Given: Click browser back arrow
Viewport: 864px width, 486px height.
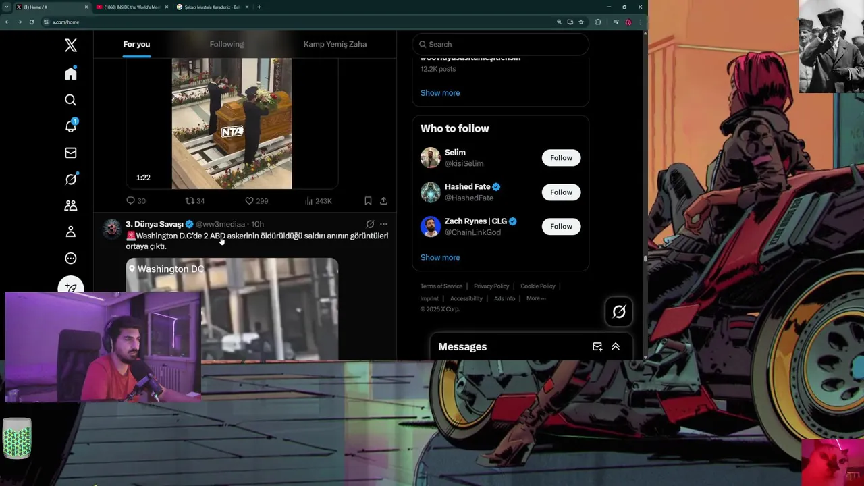Looking at the screenshot, I should pos(7,22).
